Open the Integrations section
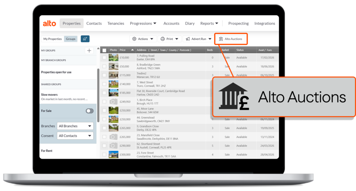 pos(265,23)
